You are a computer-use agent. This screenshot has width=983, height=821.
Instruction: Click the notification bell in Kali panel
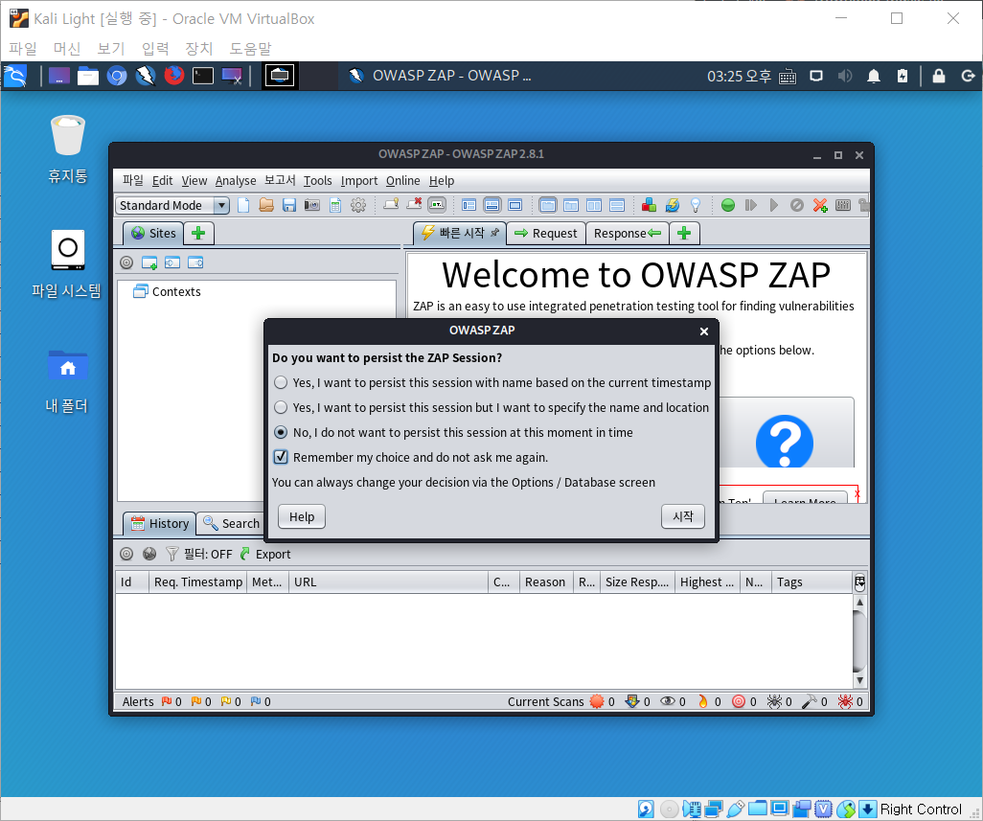point(873,76)
